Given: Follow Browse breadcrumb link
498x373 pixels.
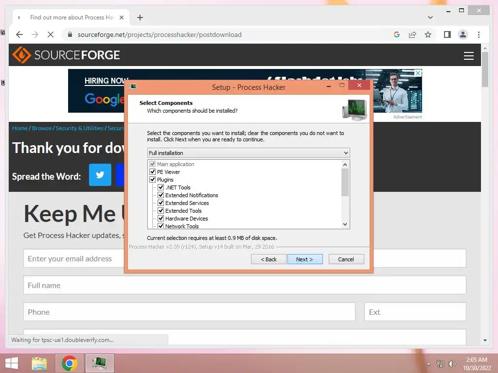Looking at the screenshot, I should click(42, 128).
